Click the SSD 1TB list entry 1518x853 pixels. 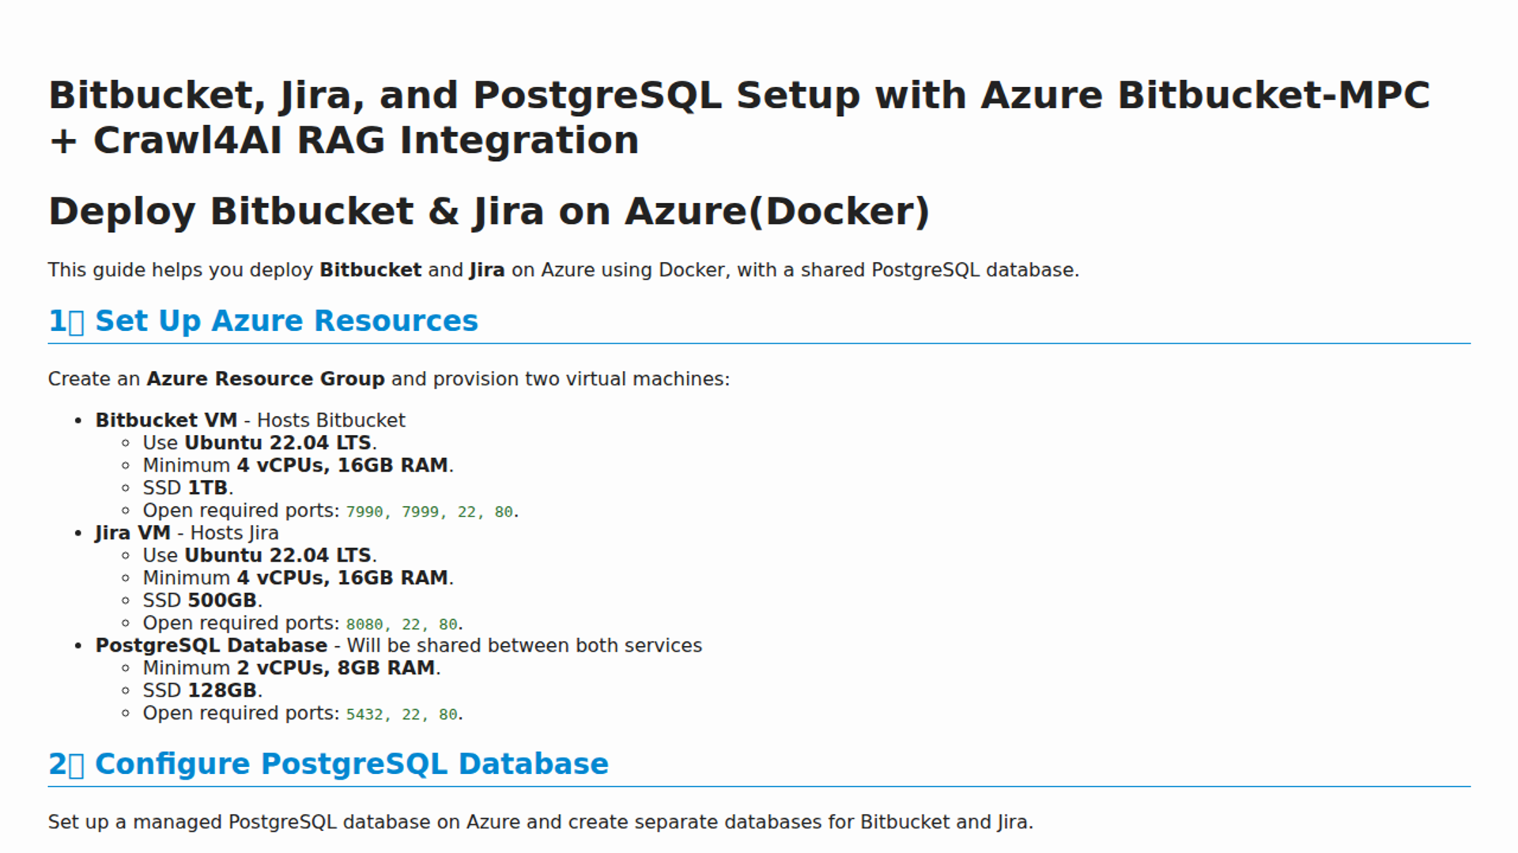pos(187,488)
